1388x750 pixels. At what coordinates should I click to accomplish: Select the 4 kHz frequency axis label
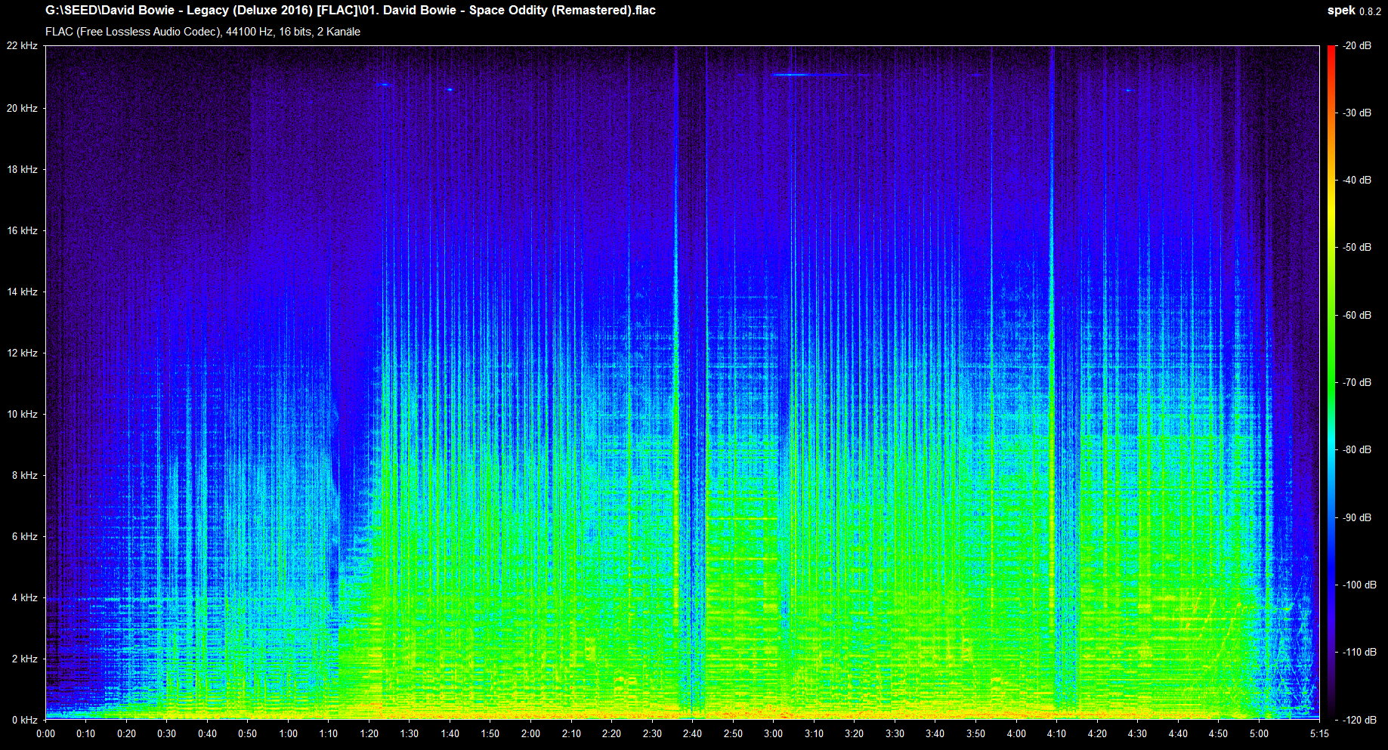coord(24,597)
